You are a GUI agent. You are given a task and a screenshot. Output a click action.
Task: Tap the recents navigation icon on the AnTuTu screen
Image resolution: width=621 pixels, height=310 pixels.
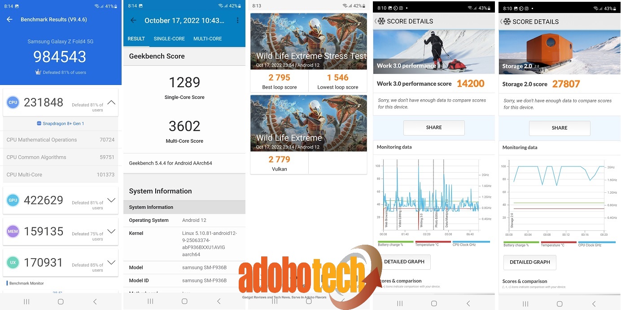26,302
